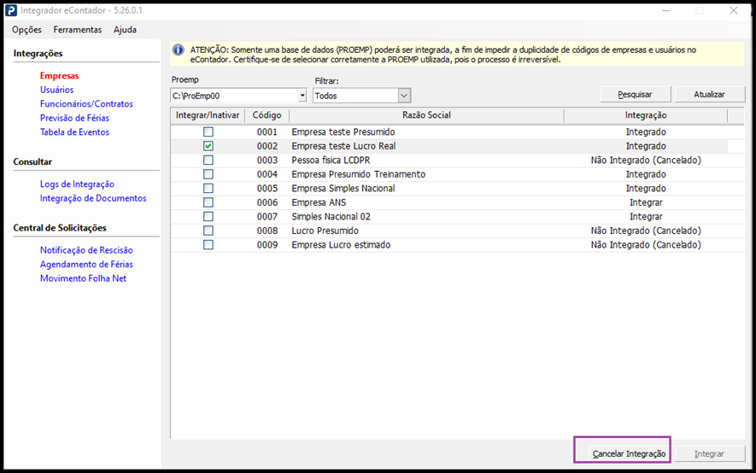
Task: Click the Atualizar button
Action: pyautogui.click(x=709, y=95)
